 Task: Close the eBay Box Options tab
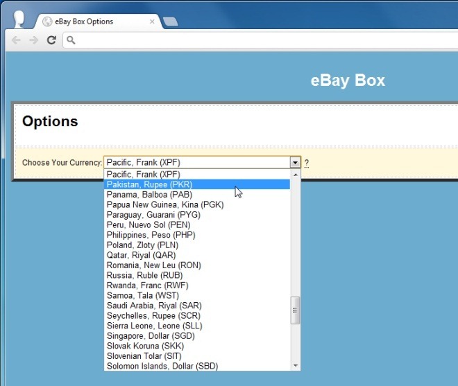(152, 21)
